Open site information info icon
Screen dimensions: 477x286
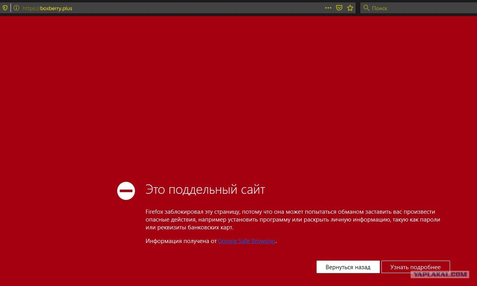[x=16, y=8]
